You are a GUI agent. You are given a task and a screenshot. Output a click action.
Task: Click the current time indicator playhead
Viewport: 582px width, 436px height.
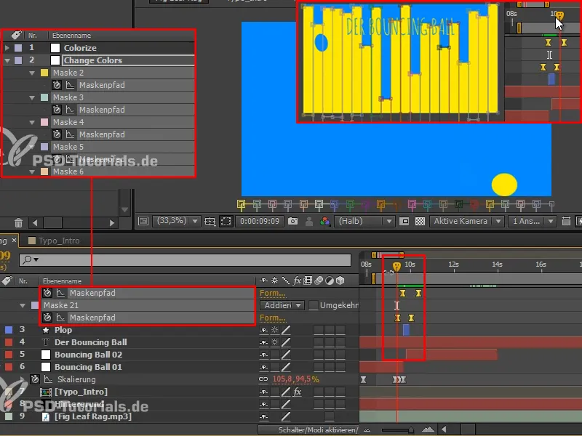click(x=396, y=266)
